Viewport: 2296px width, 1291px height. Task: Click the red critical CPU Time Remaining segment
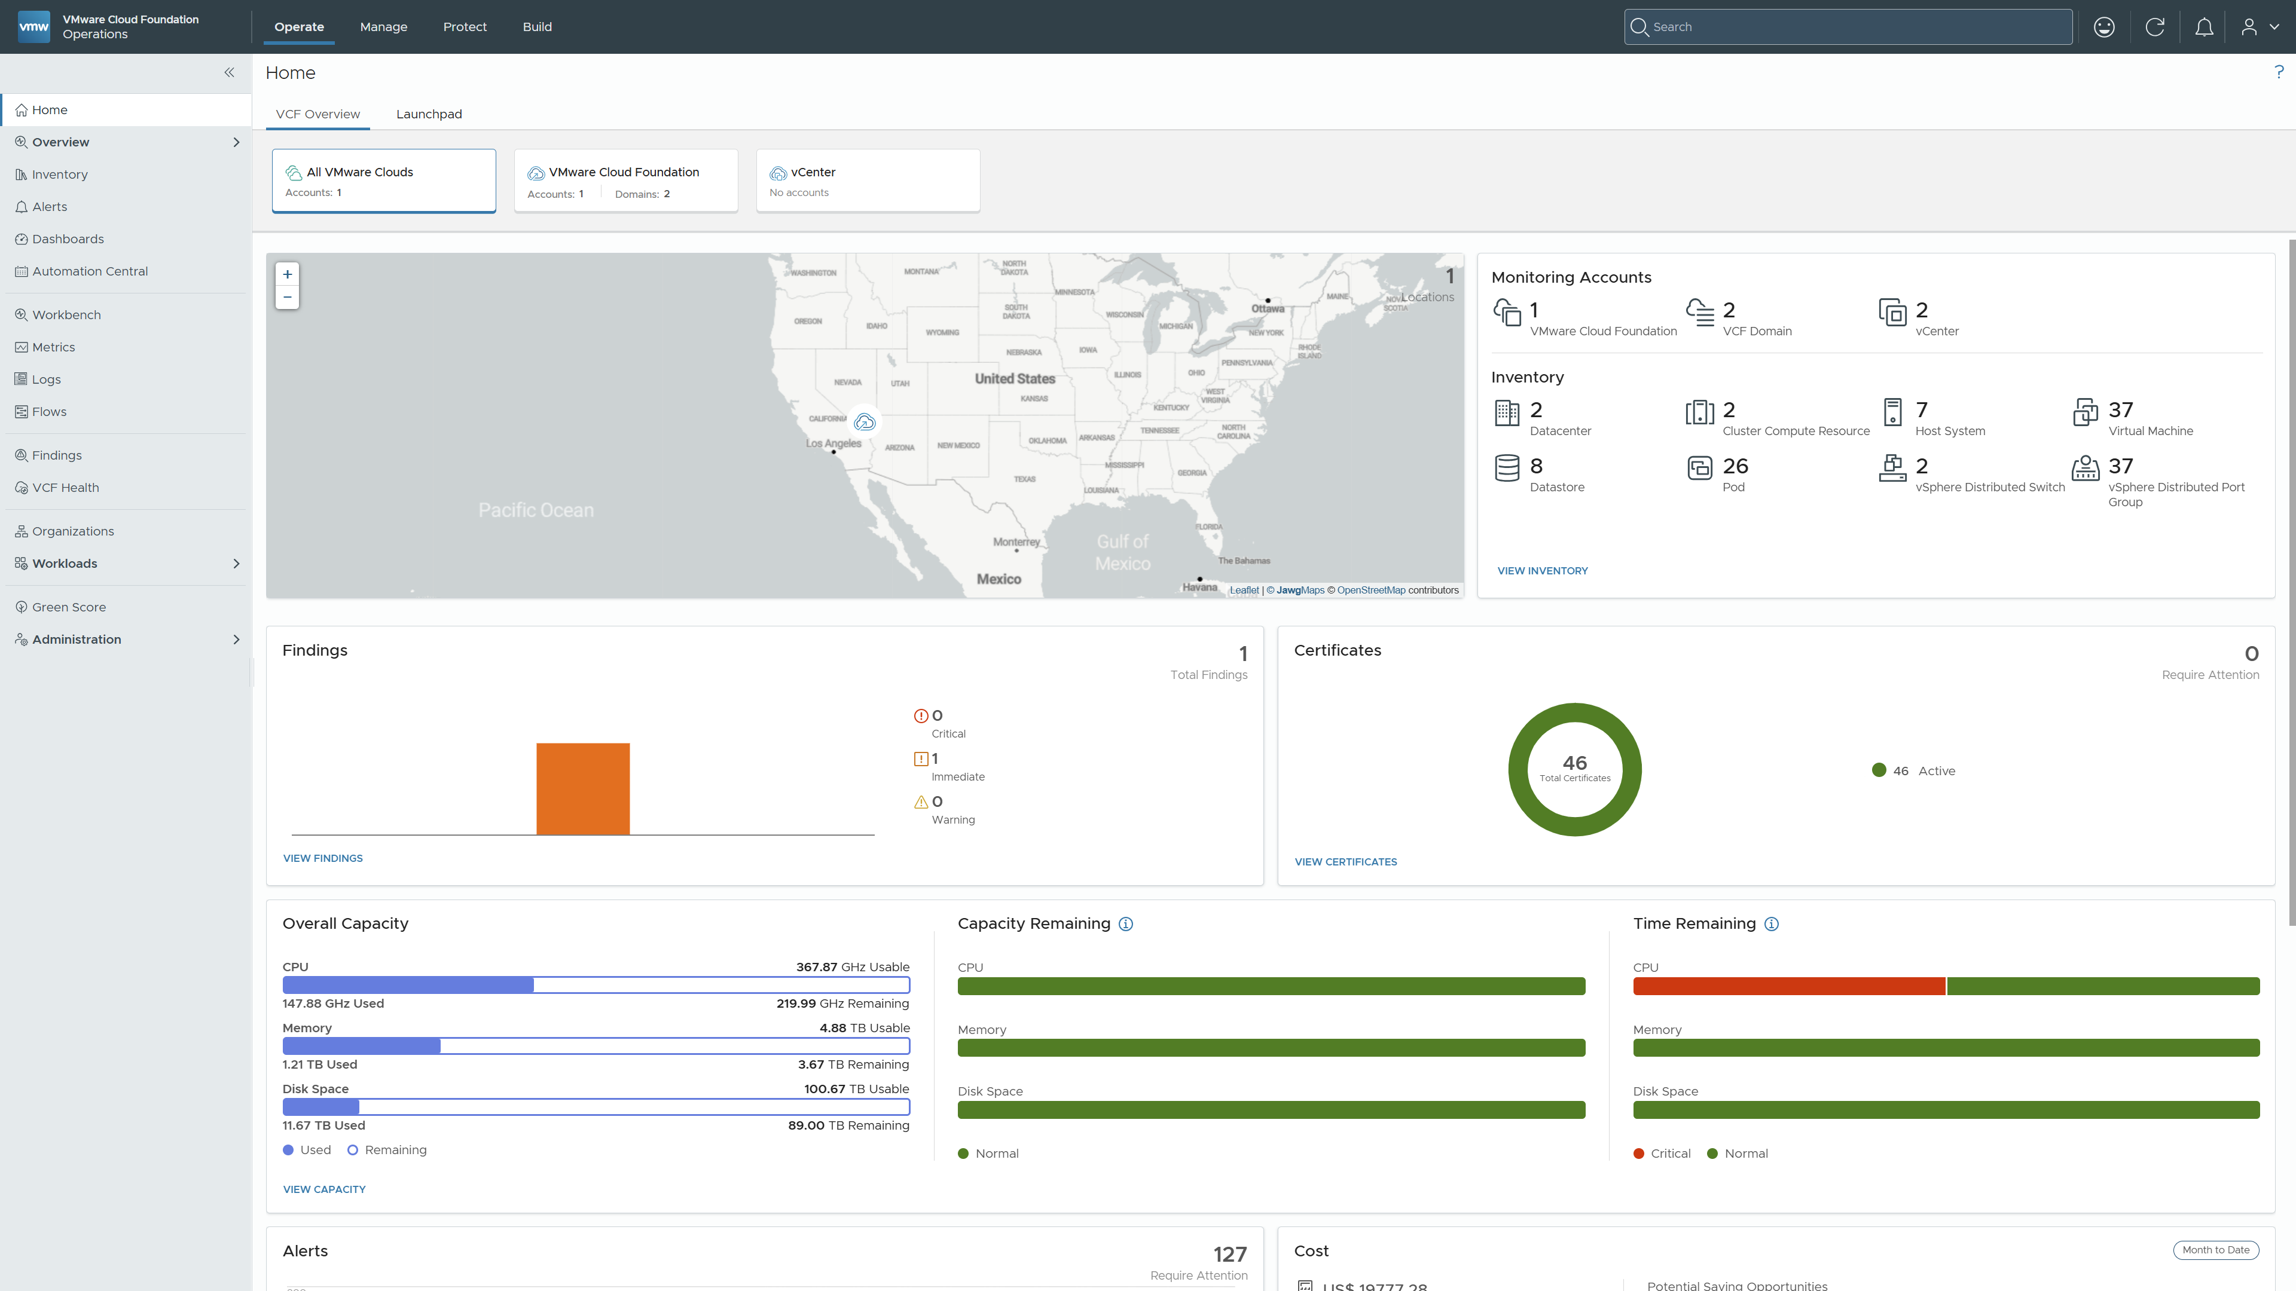click(1788, 986)
